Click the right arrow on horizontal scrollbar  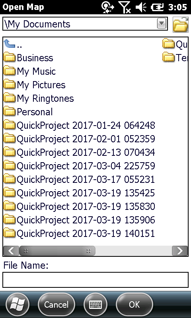pyautogui.click(x=179, y=251)
